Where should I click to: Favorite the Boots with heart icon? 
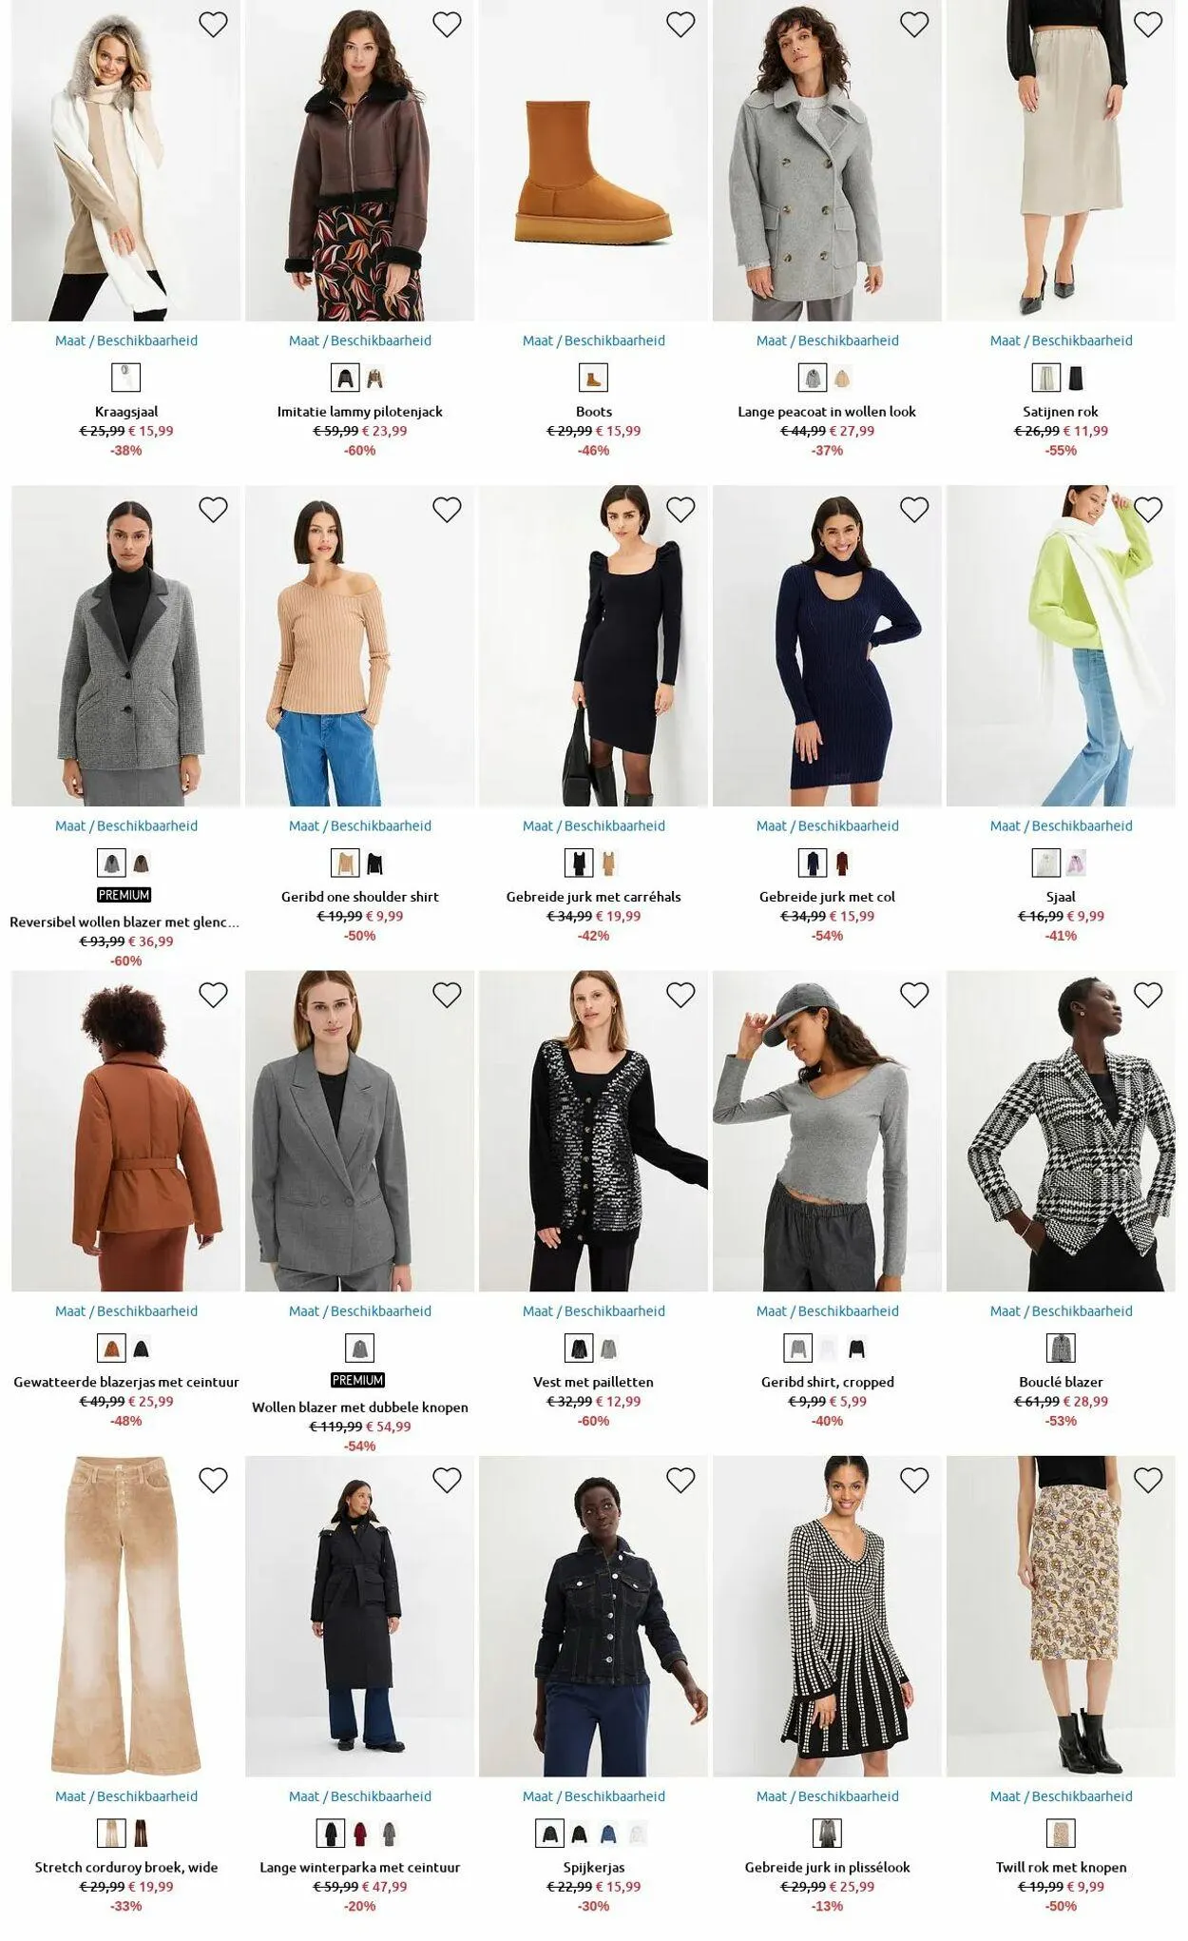pyautogui.click(x=680, y=25)
